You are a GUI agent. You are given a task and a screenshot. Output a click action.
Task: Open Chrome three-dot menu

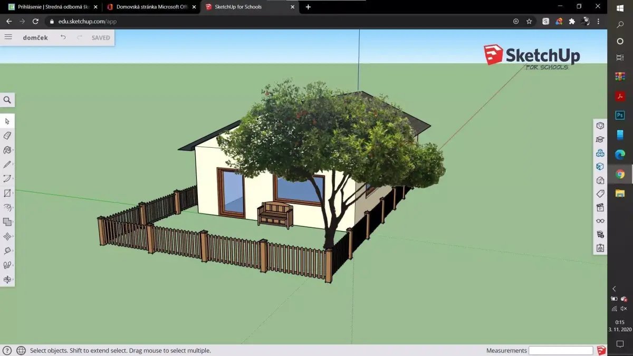coord(598,22)
